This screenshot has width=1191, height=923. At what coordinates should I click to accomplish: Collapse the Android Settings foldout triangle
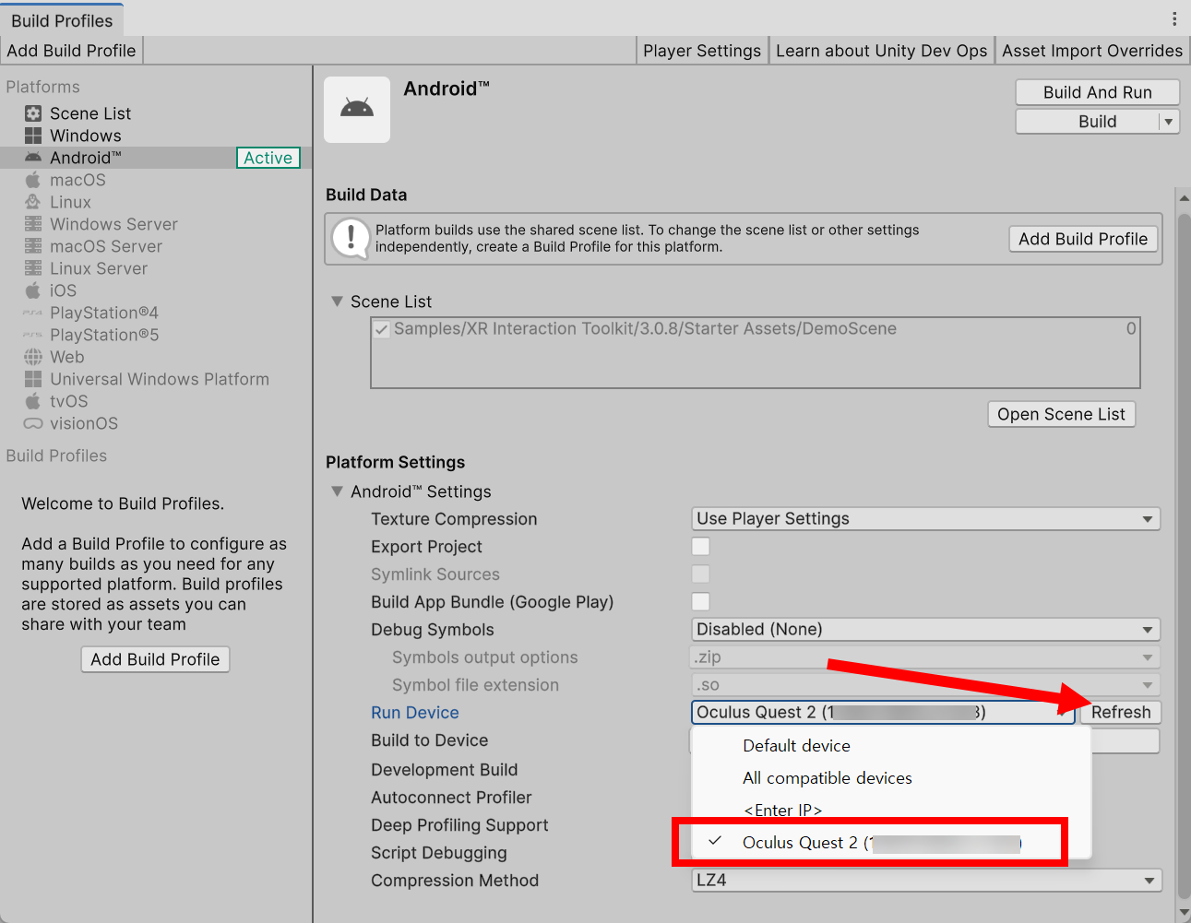coord(337,491)
